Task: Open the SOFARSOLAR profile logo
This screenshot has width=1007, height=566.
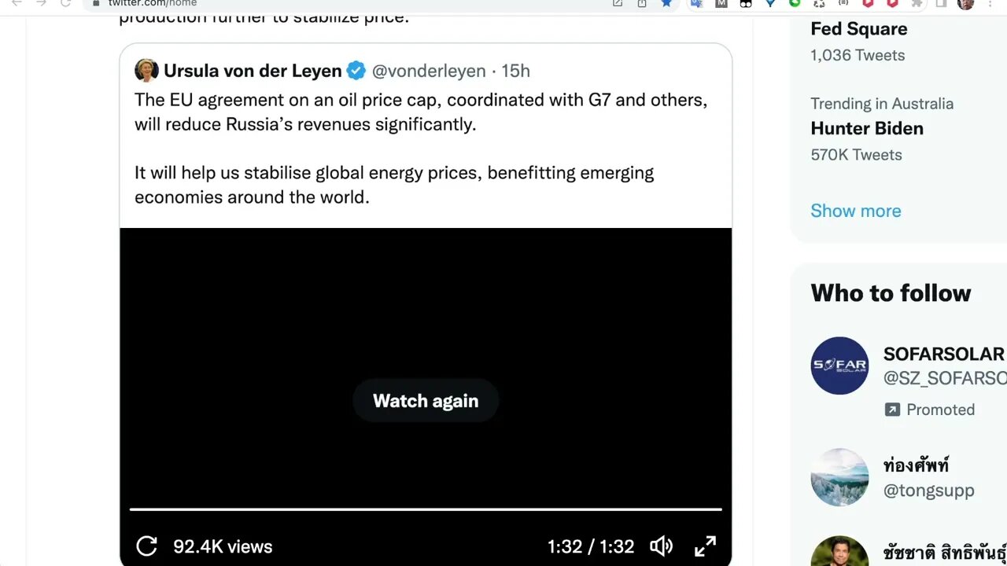Action: [839, 366]
